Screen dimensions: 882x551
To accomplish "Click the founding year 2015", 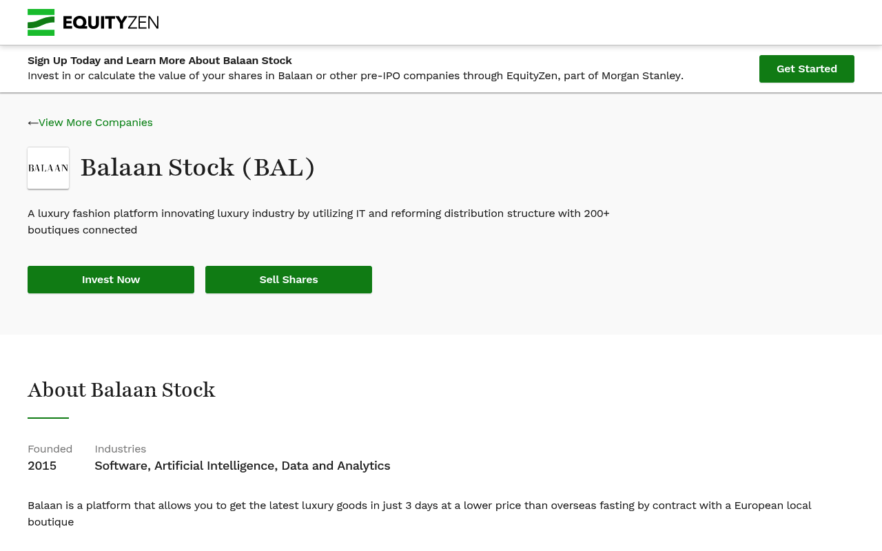I will click(x=42, y=466).
